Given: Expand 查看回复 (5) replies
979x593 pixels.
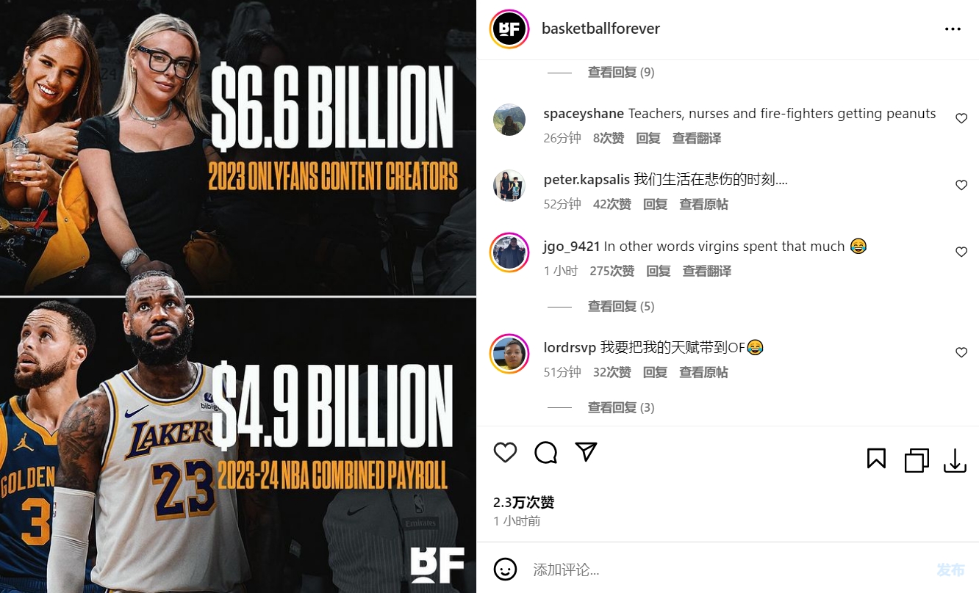Looking at the screenshot, I should (621, 306).
